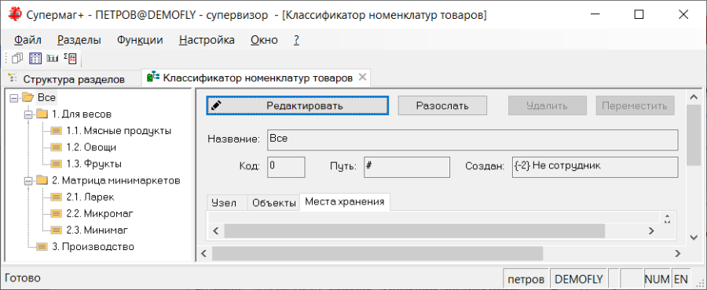
Task: Click the Редактировать button
Action: tap(298, 106)
